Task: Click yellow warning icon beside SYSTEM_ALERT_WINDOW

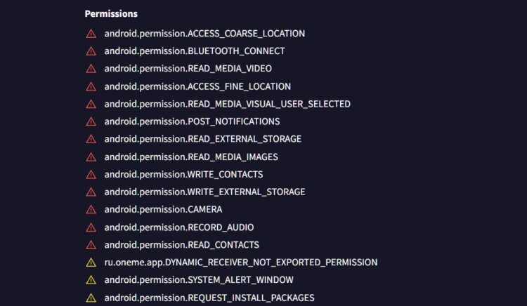Action: [91, 280]
